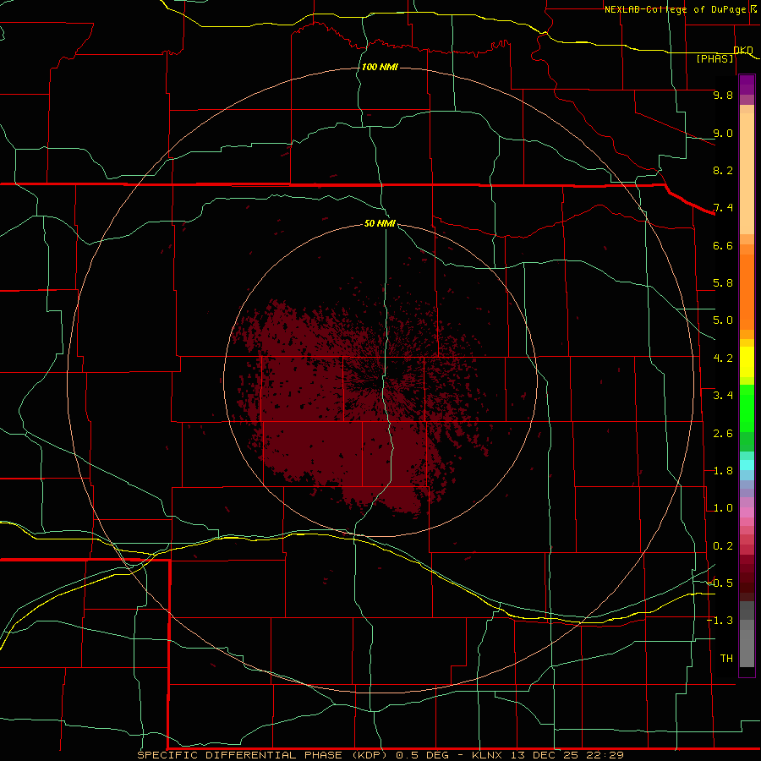Click the TH threshold label on scale
This screenshot has width=761, height=761.
tap(726, 658)
